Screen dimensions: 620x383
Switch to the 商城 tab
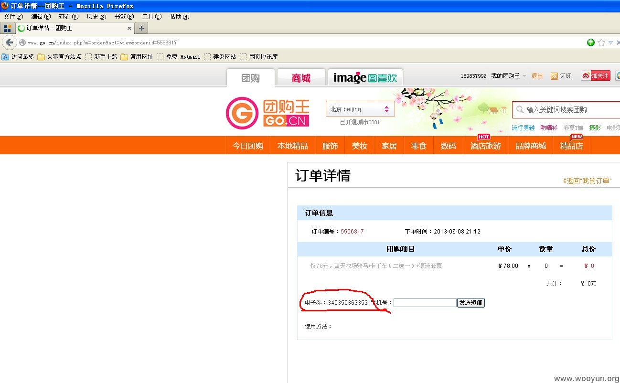tap(301, 78)
